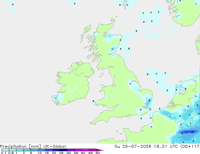200x154 pixels.
Task: Select the 5–10 mm legend color swatch
Action: (x=34, y=150)
